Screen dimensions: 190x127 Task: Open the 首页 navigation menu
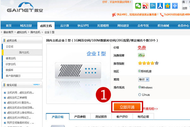click(x=9, y=26)
